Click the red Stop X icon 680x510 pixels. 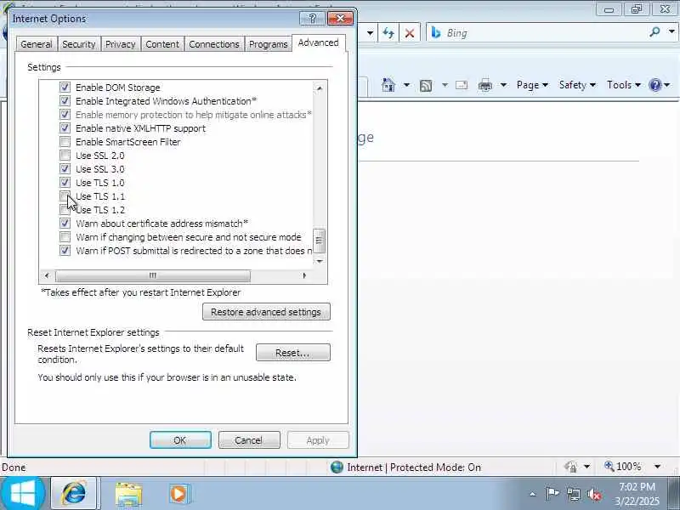tap(410, 33)
